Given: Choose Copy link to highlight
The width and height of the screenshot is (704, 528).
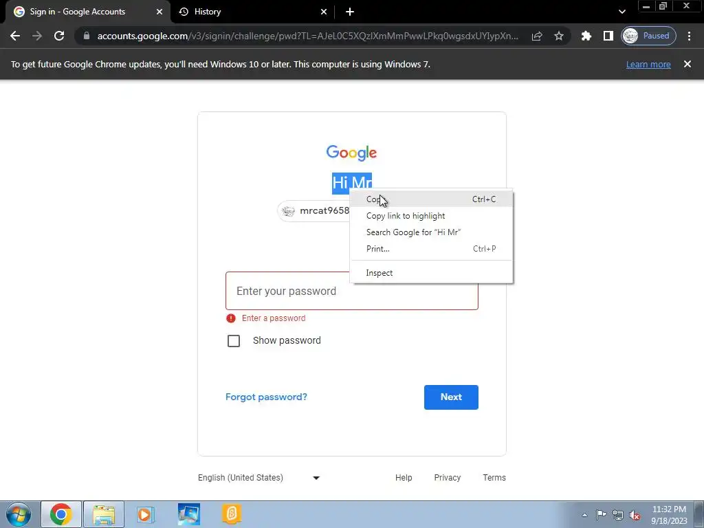Looking at the screenshot, I should (x=431, y=215).
